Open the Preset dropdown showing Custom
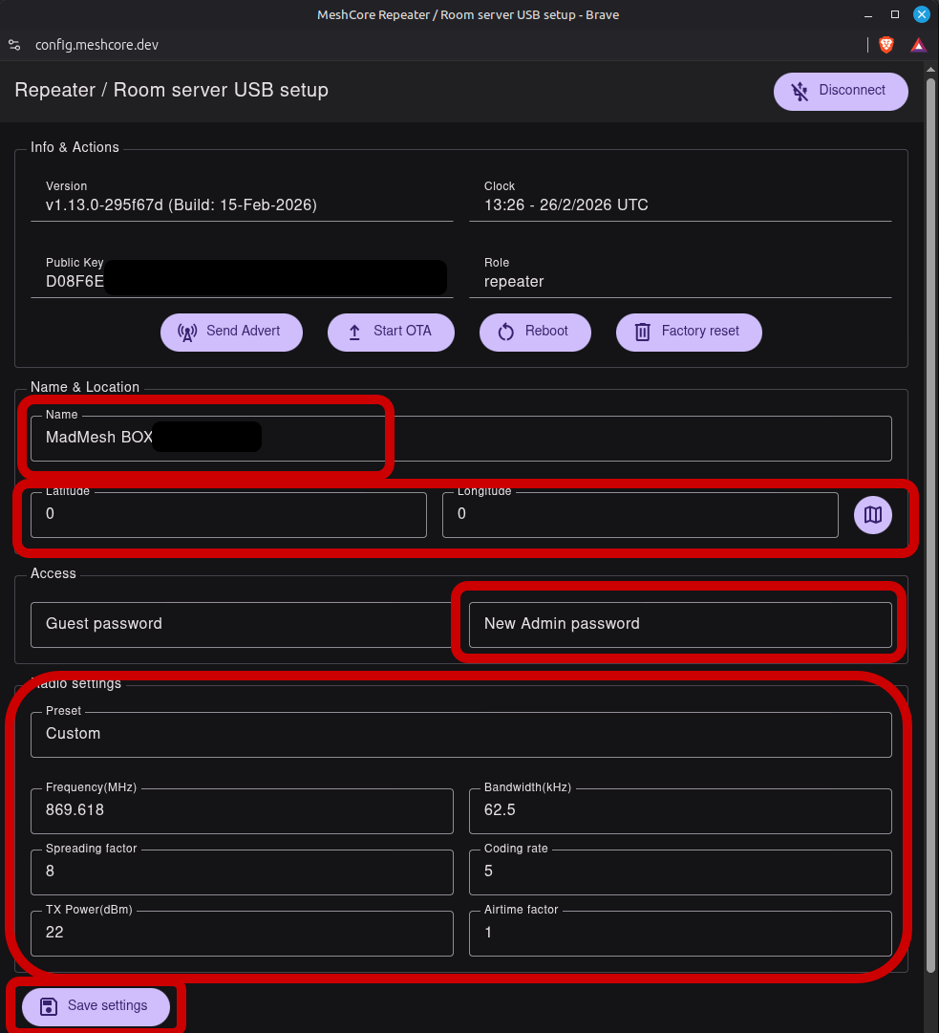The image size is (939, 1033). click(461, 734)
